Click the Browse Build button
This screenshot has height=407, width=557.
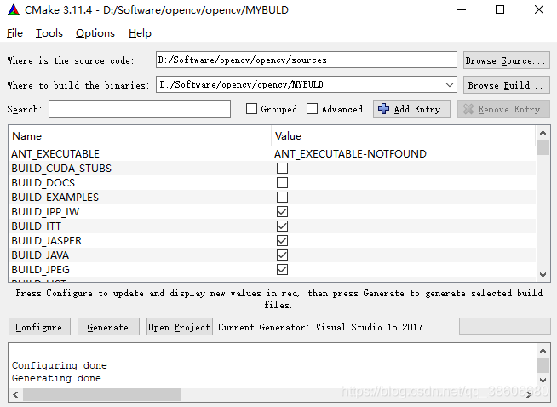pyautogui.click(x=506, y=85)
